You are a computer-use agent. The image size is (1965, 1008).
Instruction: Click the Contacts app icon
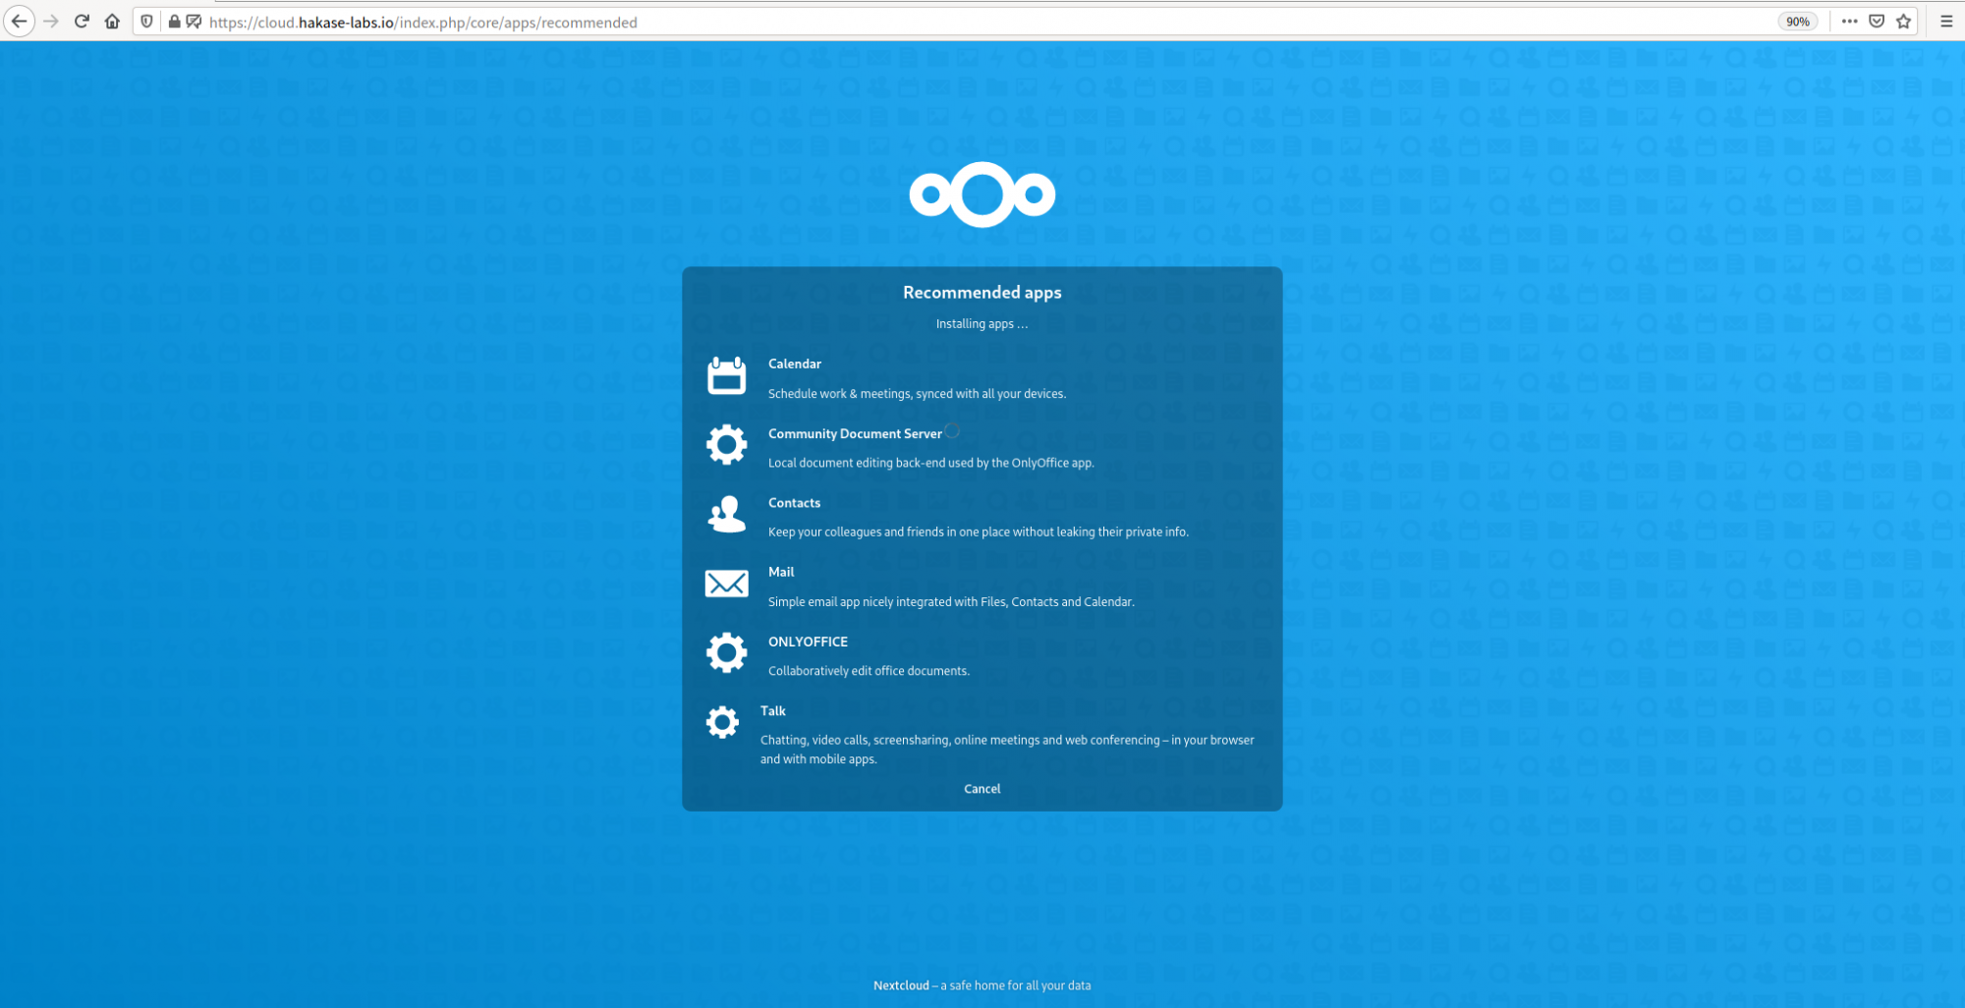(x=726, y=514)
